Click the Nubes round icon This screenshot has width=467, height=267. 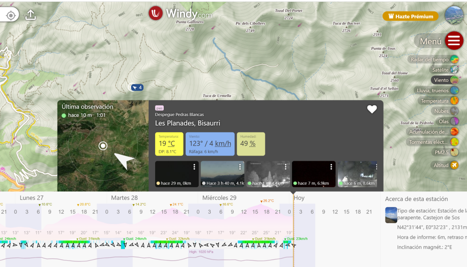pyautogui.click(x=455, y=111)
